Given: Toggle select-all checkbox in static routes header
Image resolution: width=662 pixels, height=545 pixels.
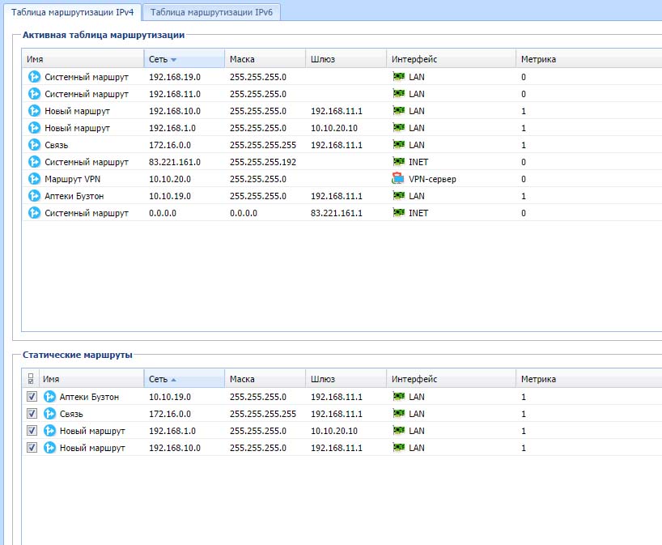Looking at the screenshot, I should coord(31,378).
